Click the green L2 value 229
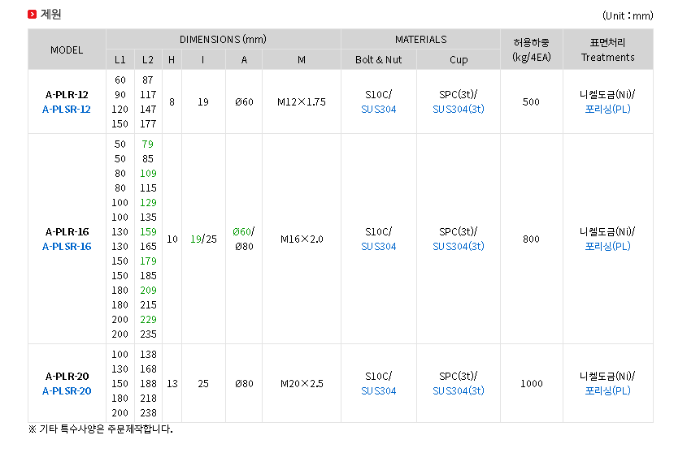674x457 pixels. (x=148, y=319)
